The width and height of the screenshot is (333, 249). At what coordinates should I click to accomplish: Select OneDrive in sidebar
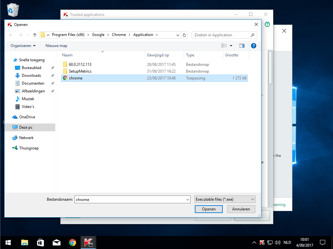click(x=24, y=117)
